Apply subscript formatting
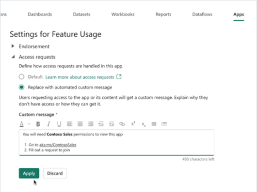 click(144, 124)
